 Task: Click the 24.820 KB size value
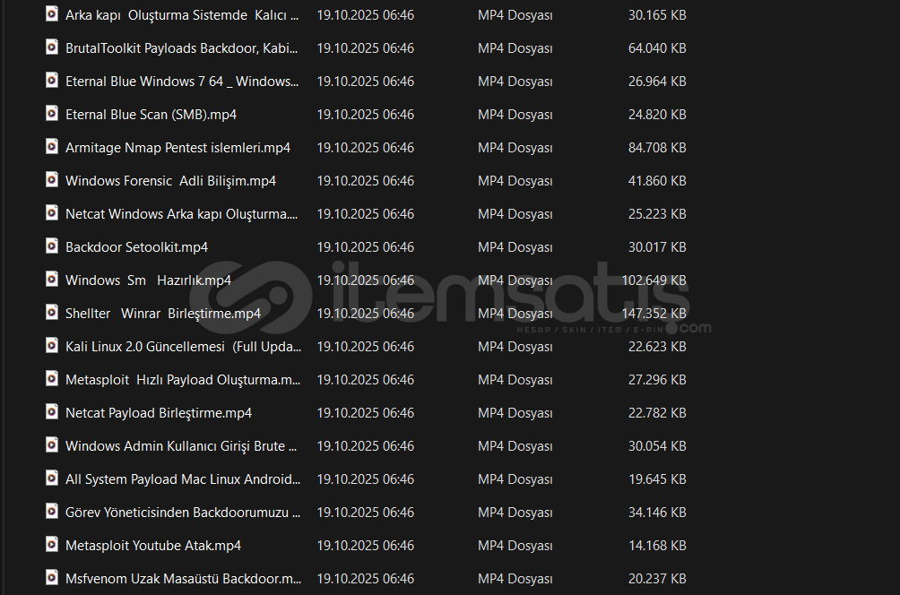657,115
